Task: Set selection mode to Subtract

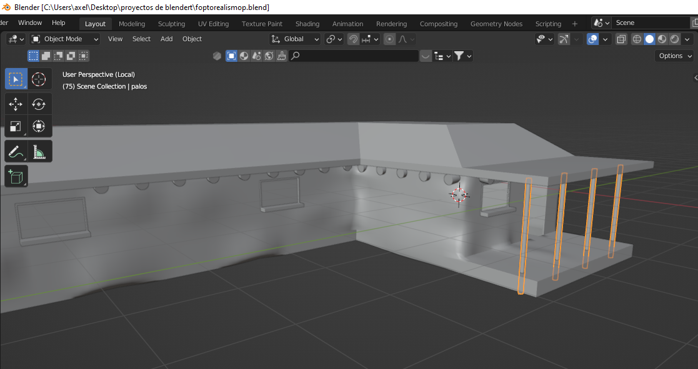Action: pyautogui.click(x=58, y=56)
